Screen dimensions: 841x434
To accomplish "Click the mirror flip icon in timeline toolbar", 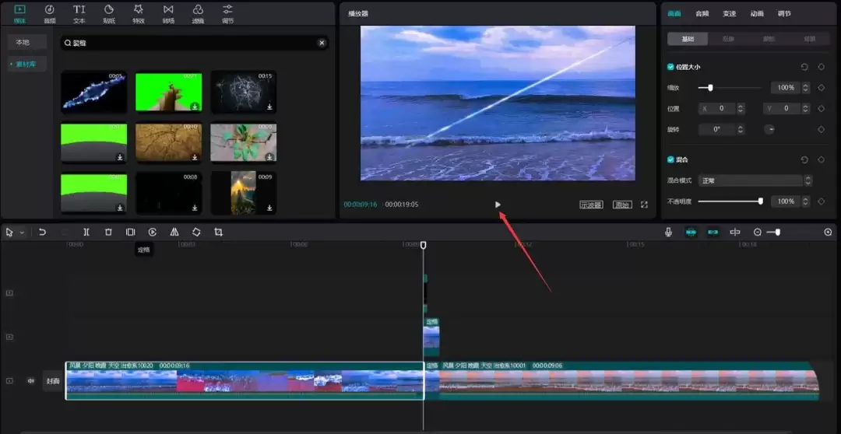I will coord(174,232).
